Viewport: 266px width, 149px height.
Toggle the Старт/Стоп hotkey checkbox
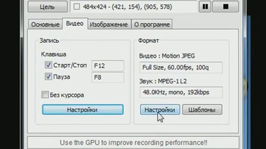click(x=48, y=65)
